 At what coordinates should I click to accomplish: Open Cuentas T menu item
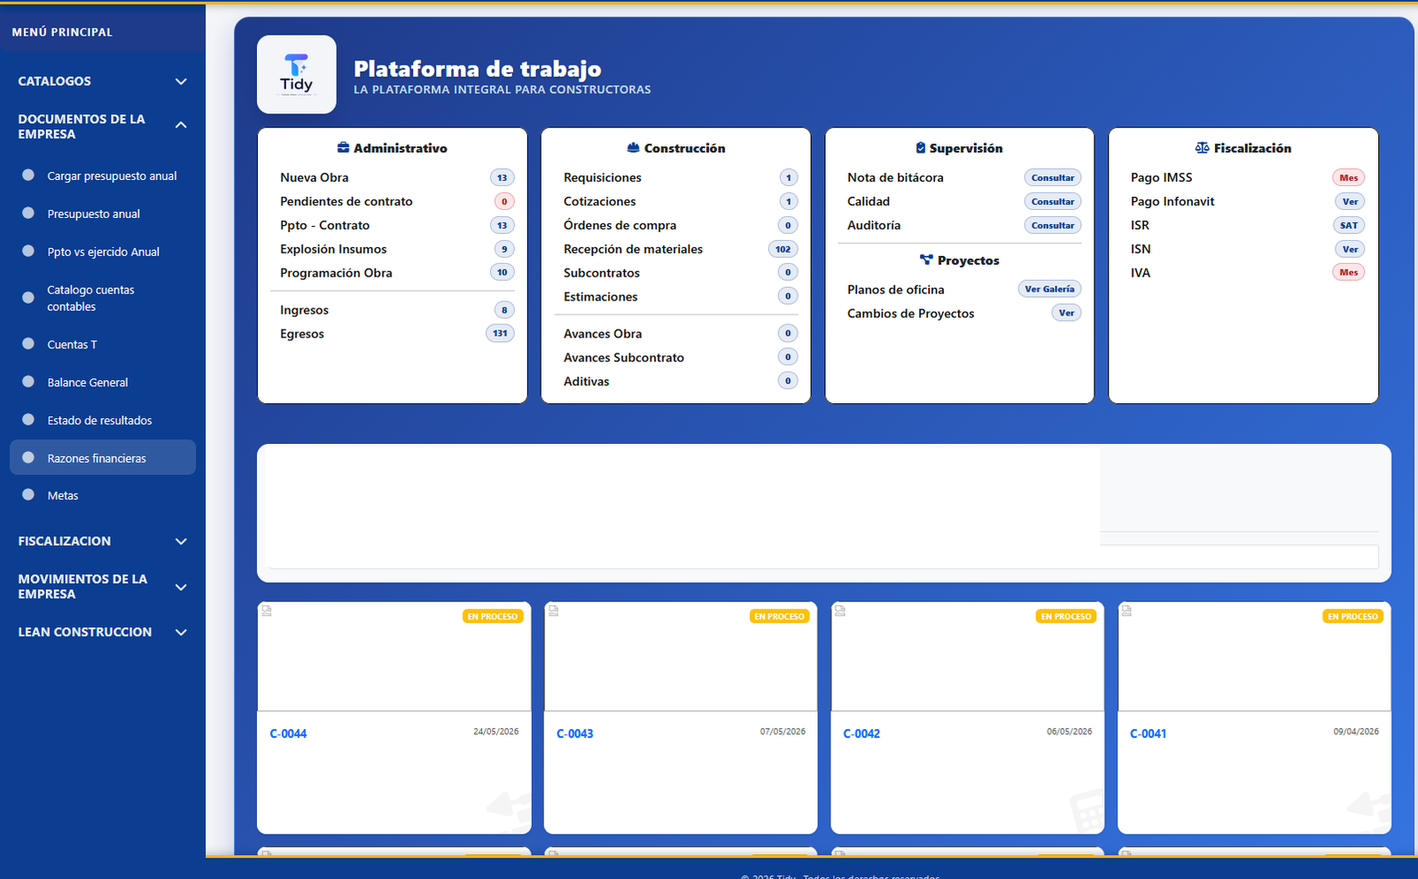(103, 345)
